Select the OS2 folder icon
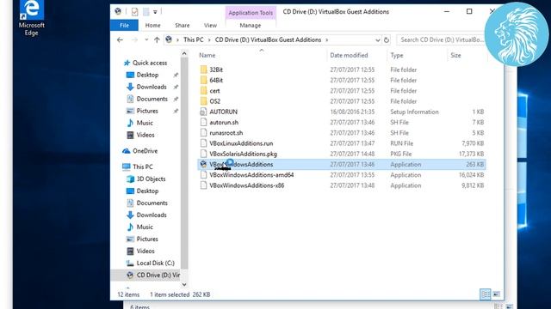 point(203,101)
